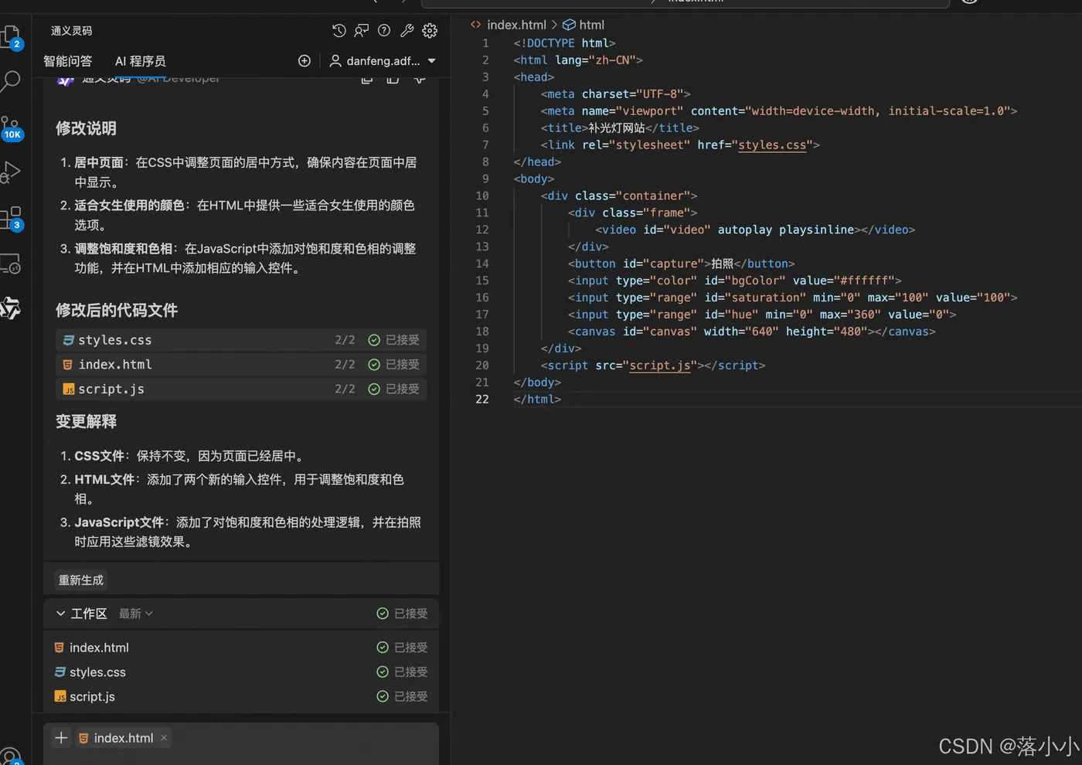The height and width of the screenshot is (765, 1082).
Task: Open the help question mark icon
Action: point(384,31)
